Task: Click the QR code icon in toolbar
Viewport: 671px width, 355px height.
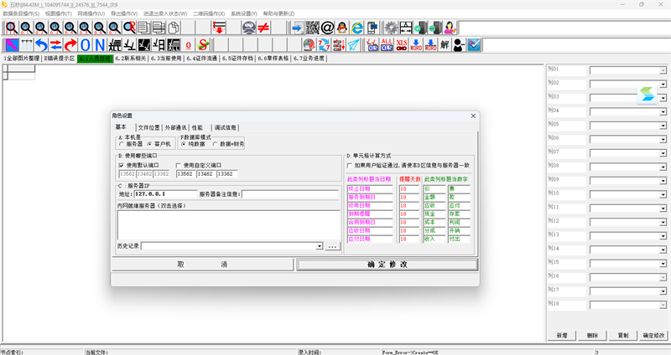Action: pos(313,28)
